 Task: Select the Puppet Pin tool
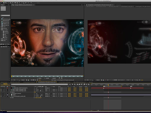(31, 3)
